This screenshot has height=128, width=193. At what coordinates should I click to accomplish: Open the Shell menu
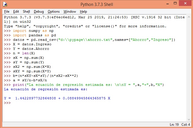pos(26,12)
